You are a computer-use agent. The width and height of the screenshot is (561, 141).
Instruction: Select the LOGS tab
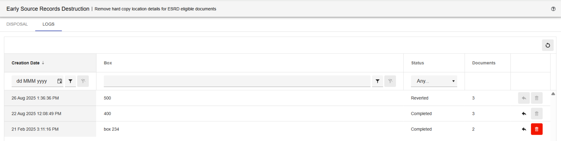point(48,24)
